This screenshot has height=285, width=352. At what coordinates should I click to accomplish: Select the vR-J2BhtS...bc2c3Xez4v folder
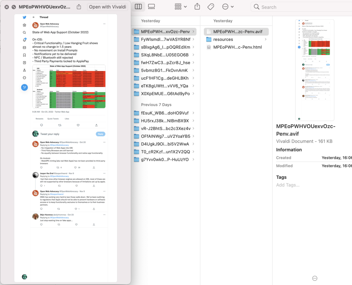164,128
